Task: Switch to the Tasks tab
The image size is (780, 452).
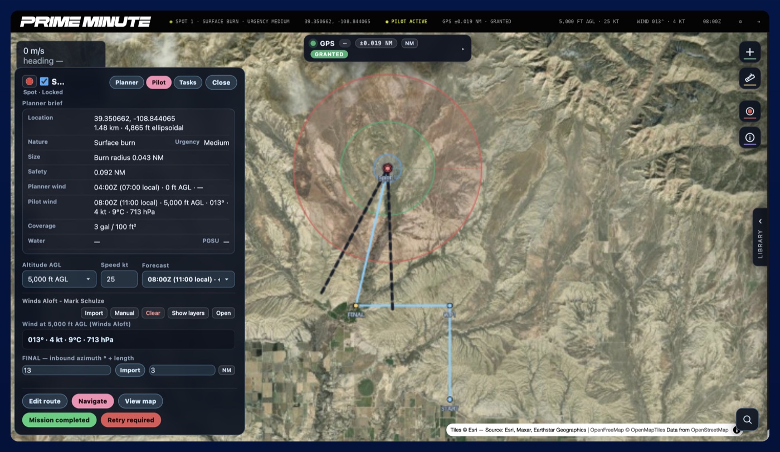Action: [188, 82]
